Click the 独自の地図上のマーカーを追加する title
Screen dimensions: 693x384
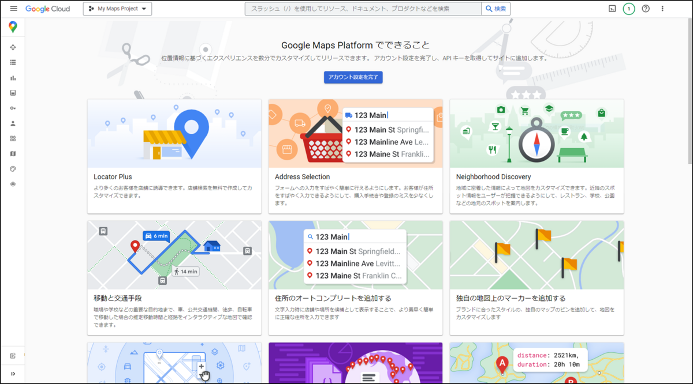pyautogui.click(x=511, y=298)
